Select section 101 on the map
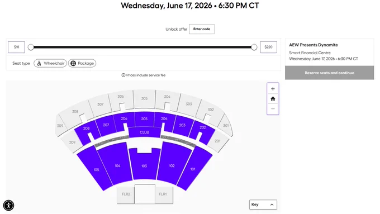Viewport: 380px width, 214px height. pos(193,169)
